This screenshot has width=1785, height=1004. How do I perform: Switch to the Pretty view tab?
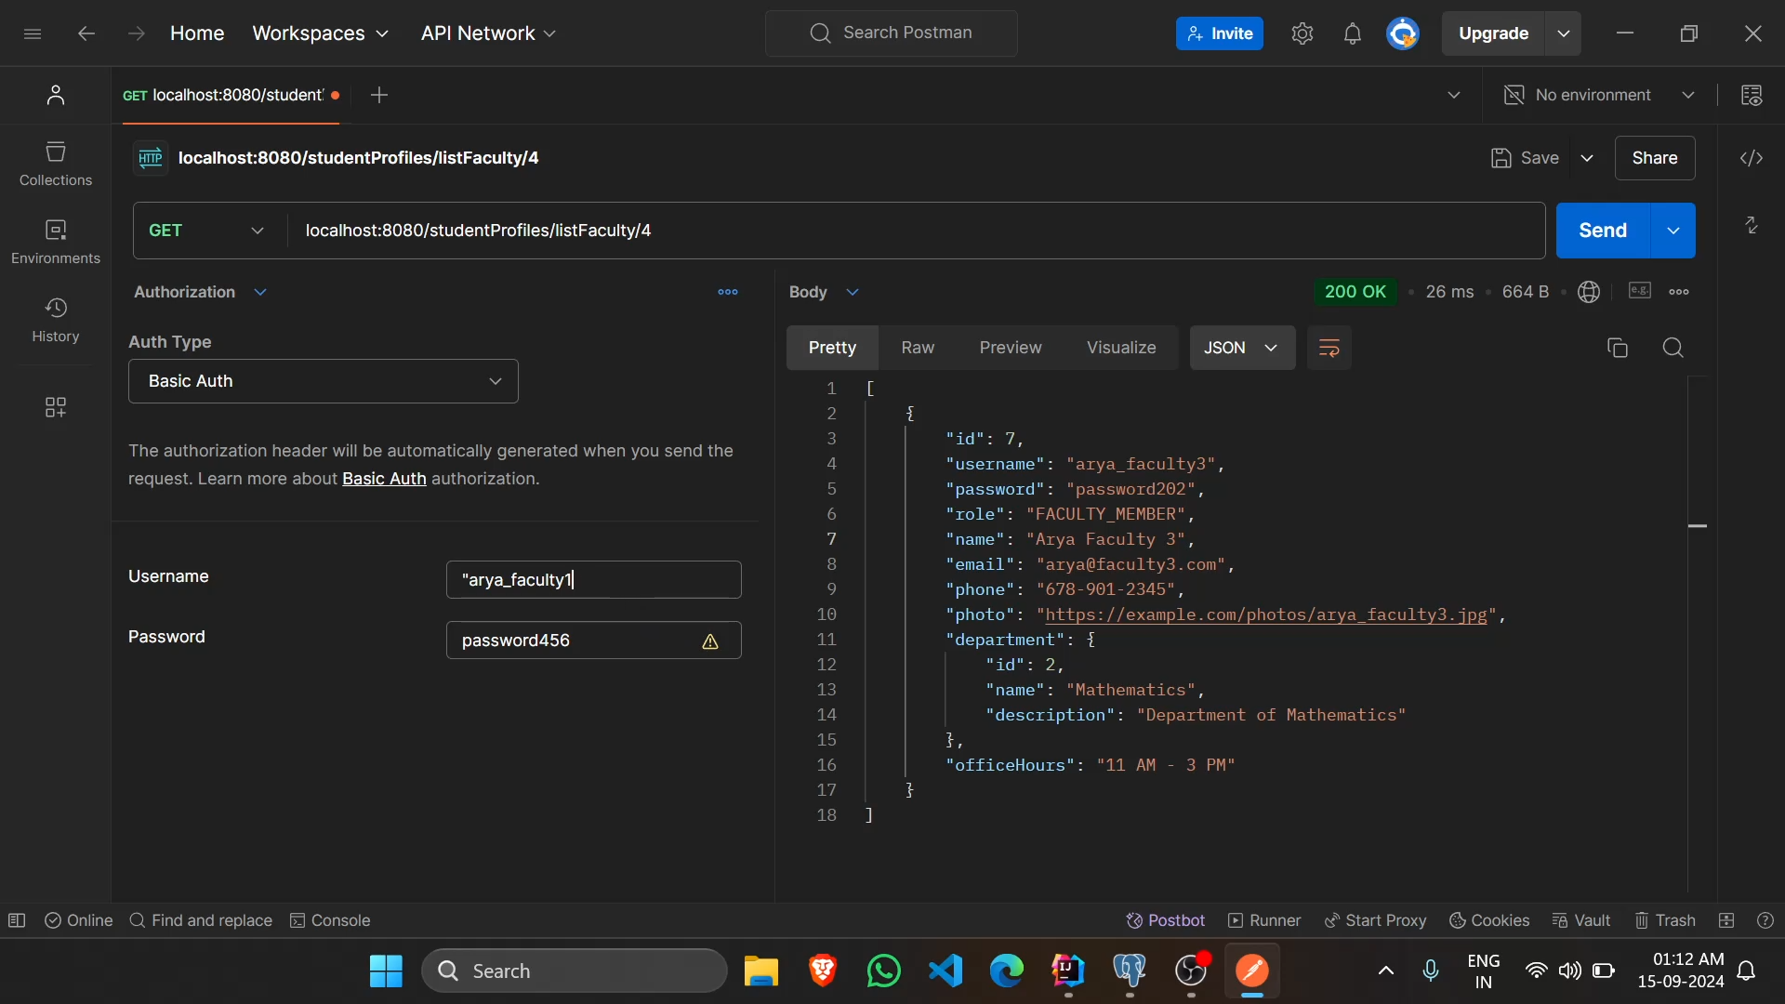[832, 348]
